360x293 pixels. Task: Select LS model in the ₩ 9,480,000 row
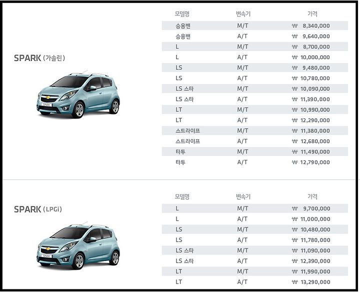179,67
